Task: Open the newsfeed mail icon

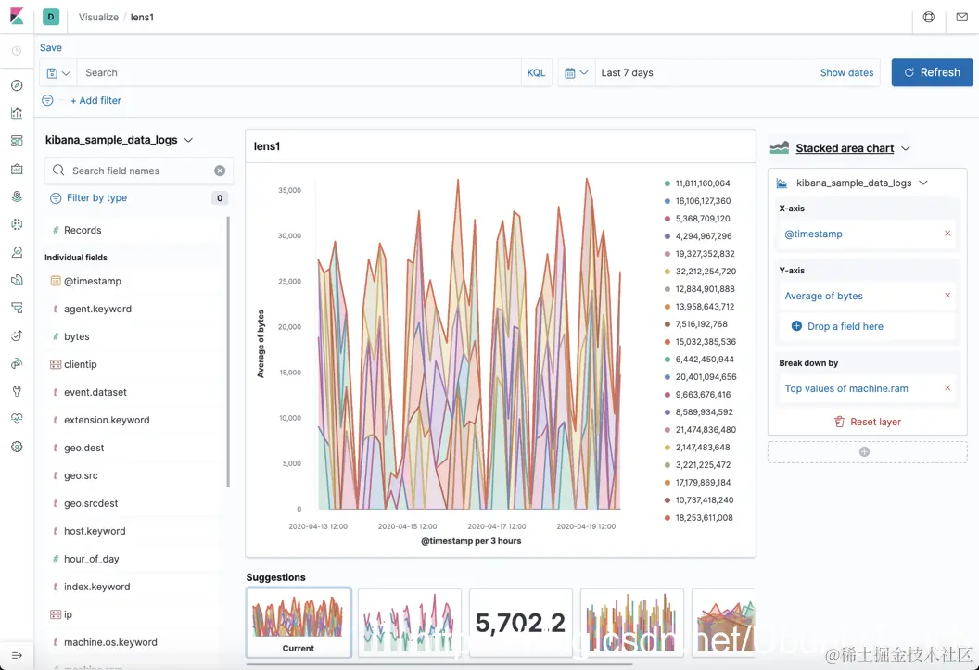Action: click(x=962, y=17)
